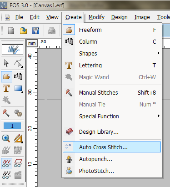Screen dimensions: 170x187
Task: Choose Freeform from Create menu
Action: click(x=112, y=30)
